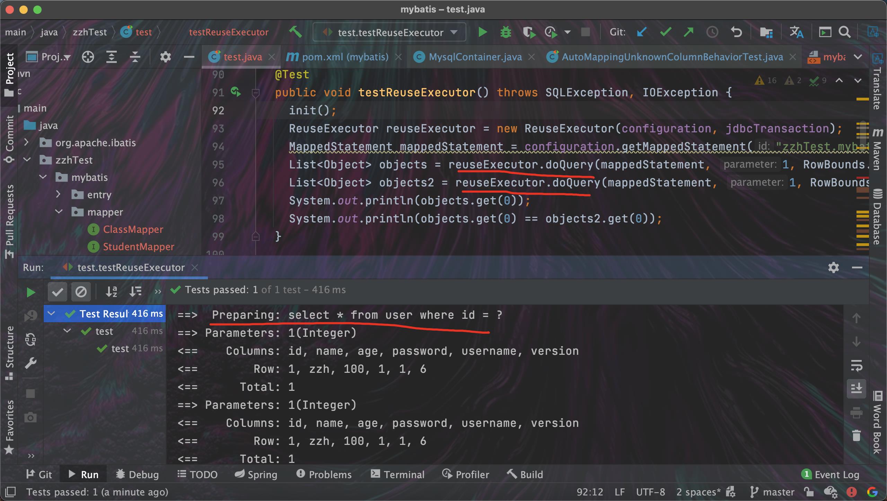Run test.testReuseExecutor with green play button
Screen dimensions: 887x501
(x=482, y=32)
